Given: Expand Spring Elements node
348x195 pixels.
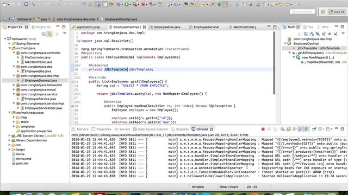Looking at the screenshot, I should click(x=10, y=43).
